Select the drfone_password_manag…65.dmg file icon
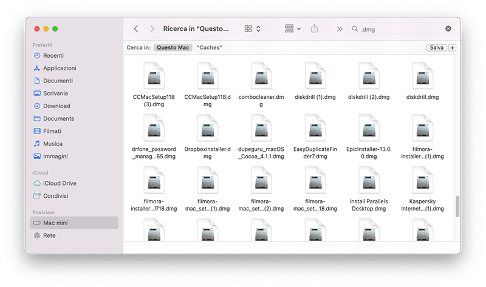The height and width of the screenshot is (287, 486). click(x=154, y=128)
